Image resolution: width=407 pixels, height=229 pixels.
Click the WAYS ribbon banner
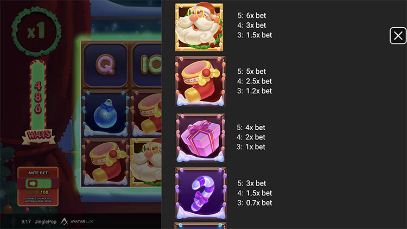(39, 136)
